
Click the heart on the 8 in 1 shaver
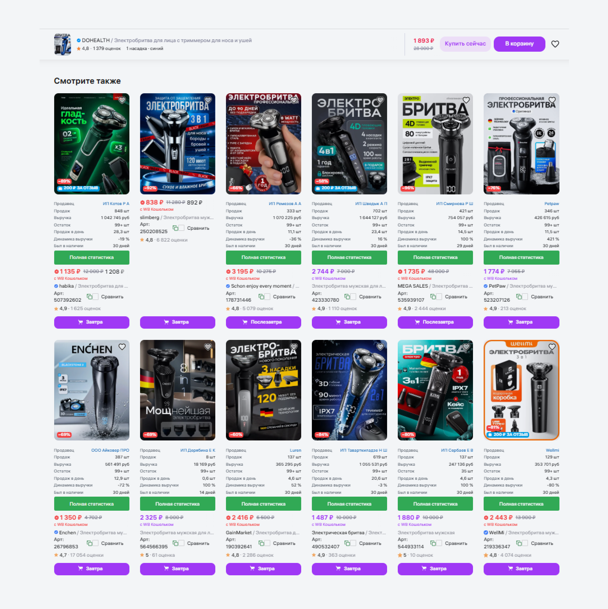[x=208, y=347]
